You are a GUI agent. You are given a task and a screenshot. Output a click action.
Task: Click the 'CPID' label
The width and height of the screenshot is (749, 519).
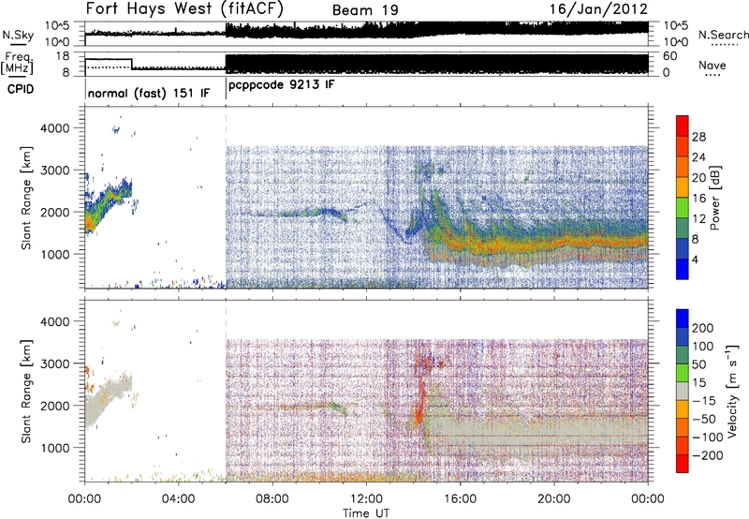click(x=21, y=89)
